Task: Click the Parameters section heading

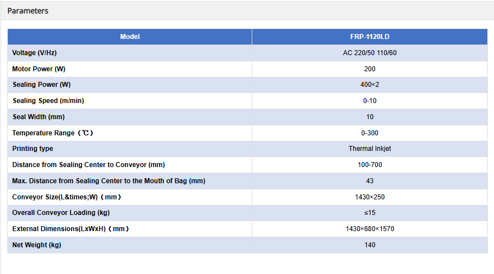Action: tap(28, 11)
